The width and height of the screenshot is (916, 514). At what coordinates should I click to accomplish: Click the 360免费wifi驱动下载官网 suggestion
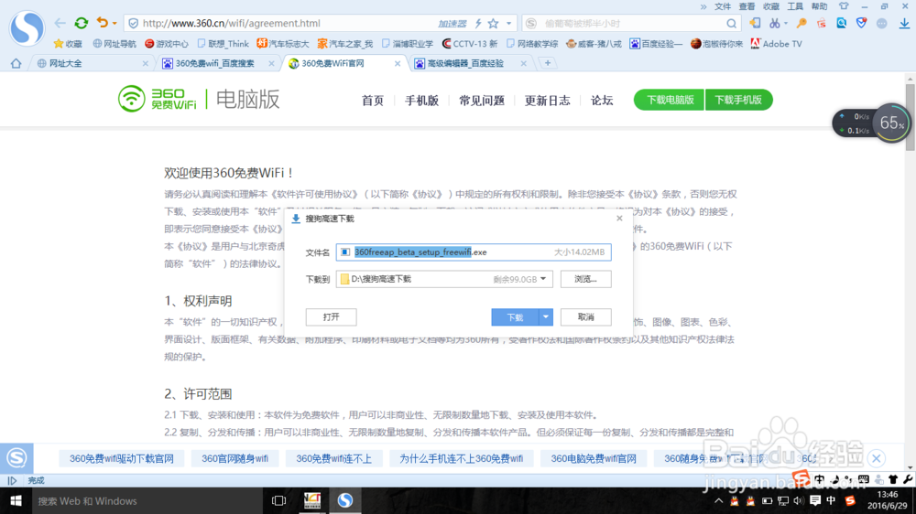122,458
